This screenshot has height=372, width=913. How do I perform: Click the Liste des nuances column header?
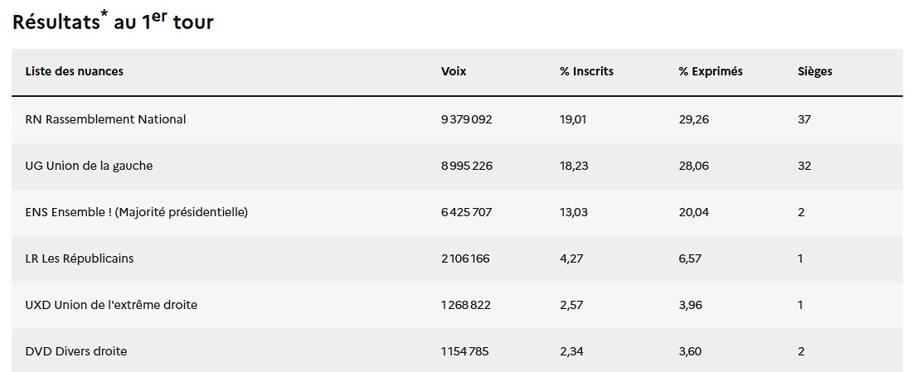pos(75,71)
